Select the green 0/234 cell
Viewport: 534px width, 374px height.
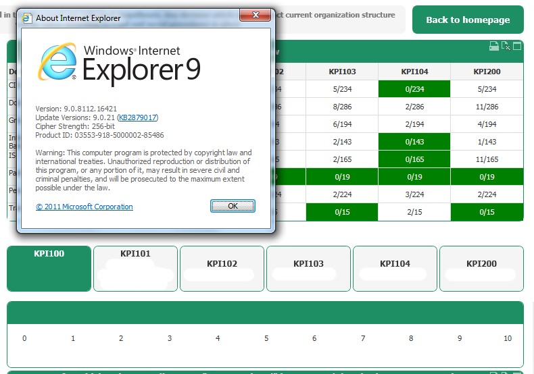pyautogui.click(x=414, y=89)
